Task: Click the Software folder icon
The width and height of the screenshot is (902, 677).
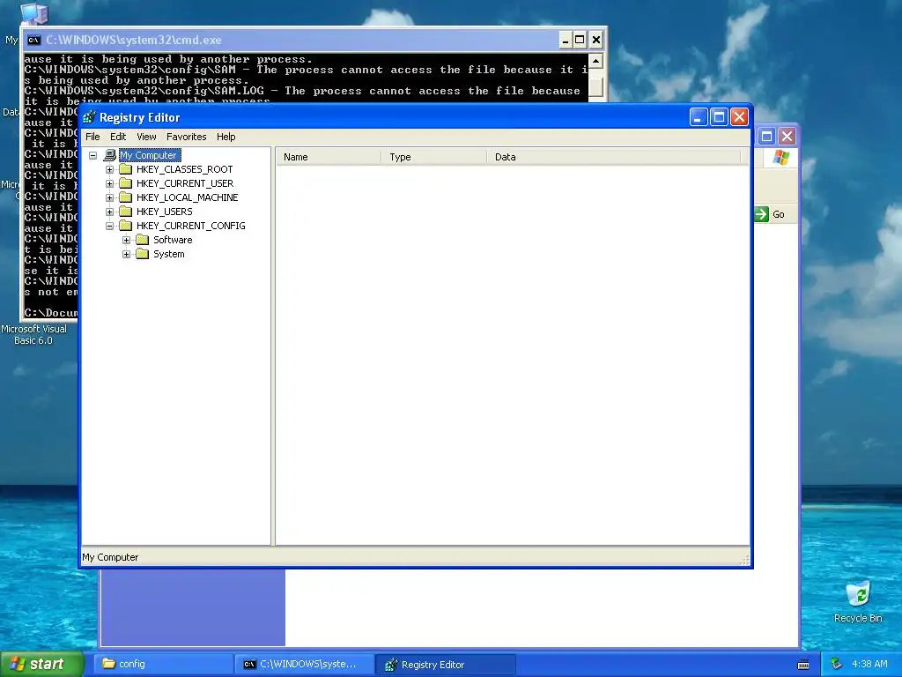Action: (143, 240)
